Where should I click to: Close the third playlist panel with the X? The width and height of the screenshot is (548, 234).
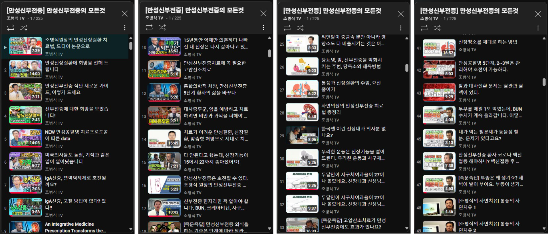[x=401, y=14]
